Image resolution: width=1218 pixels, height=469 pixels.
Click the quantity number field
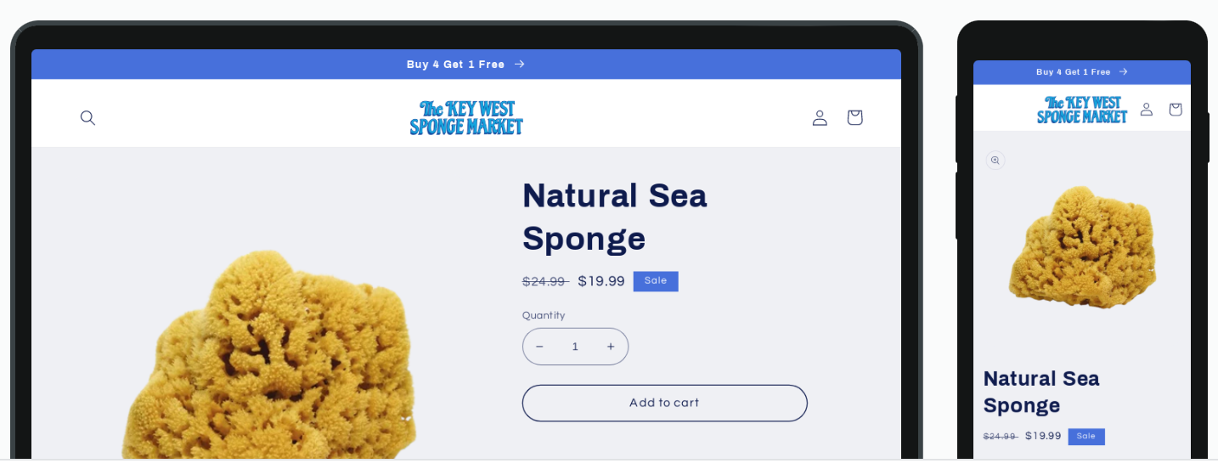tap(575, 347)
